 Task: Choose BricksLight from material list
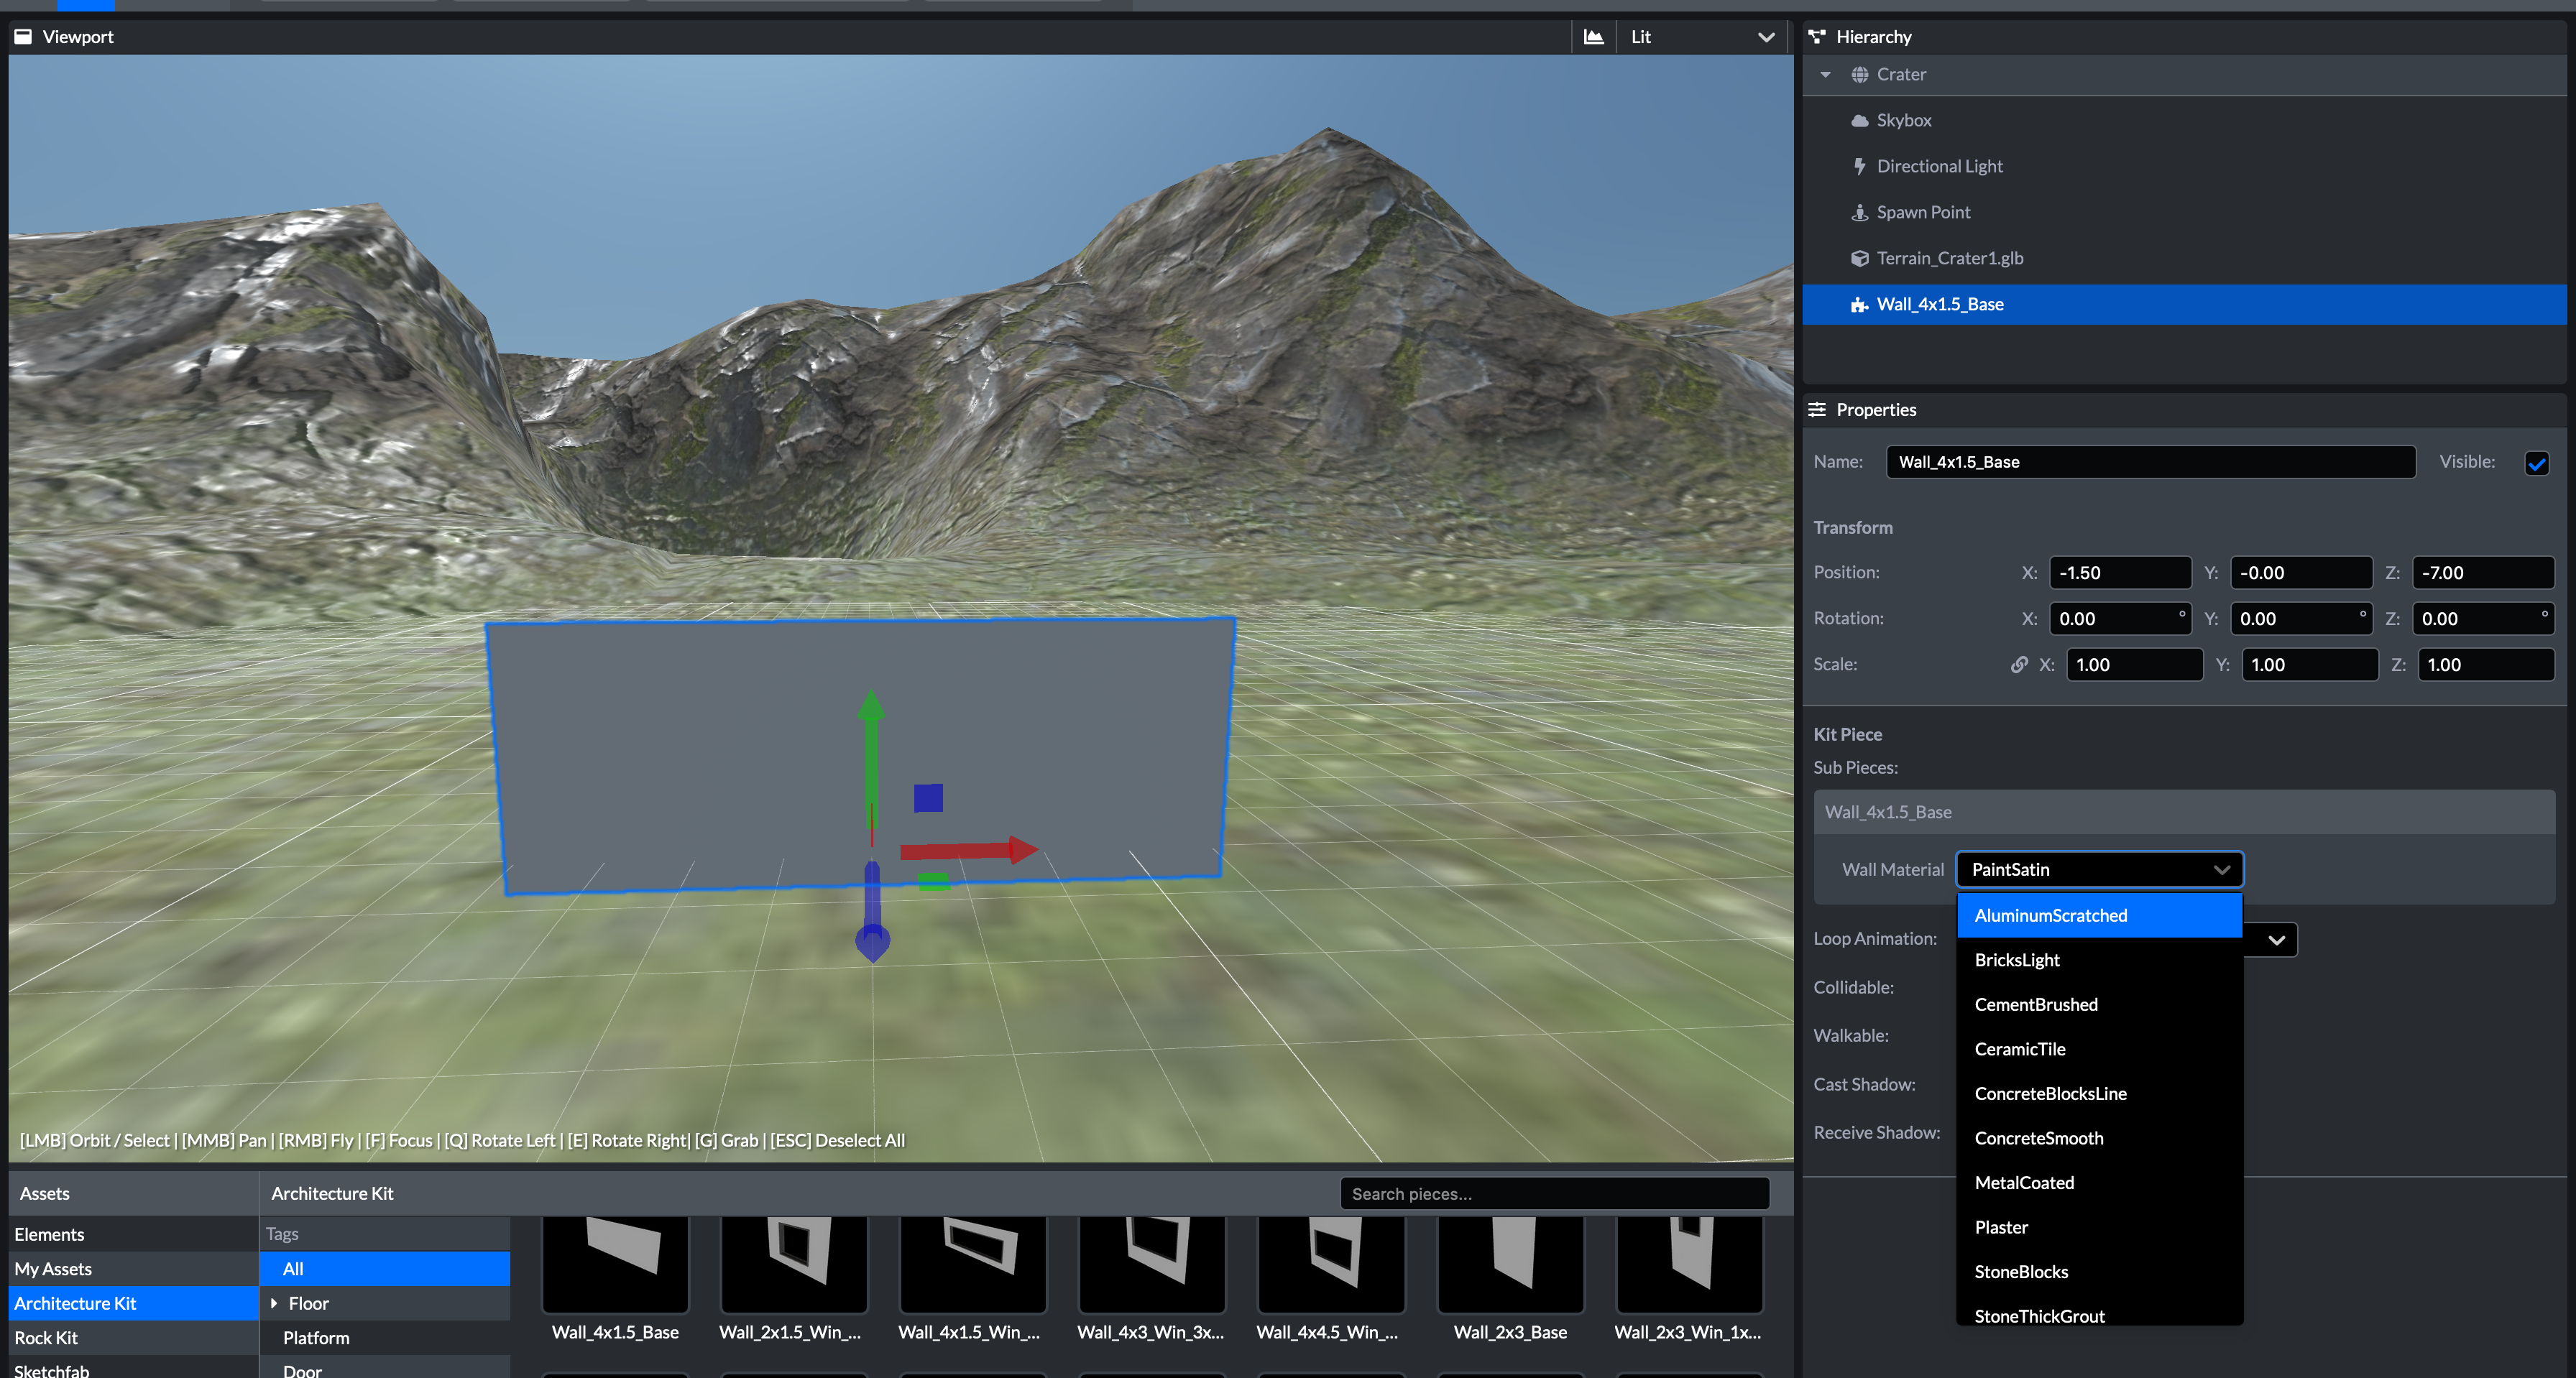(2017, 961)
